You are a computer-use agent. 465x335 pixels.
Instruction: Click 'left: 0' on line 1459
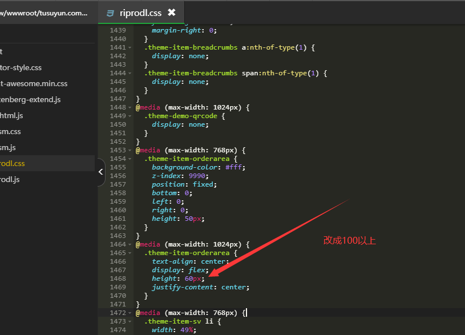(168, 202)
